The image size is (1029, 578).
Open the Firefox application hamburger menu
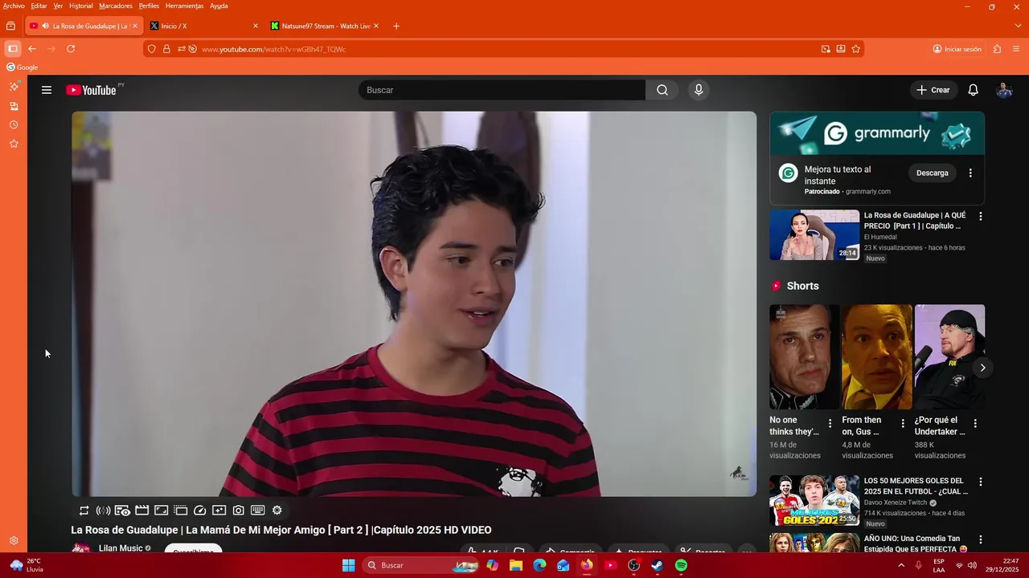coord(1016,49)
